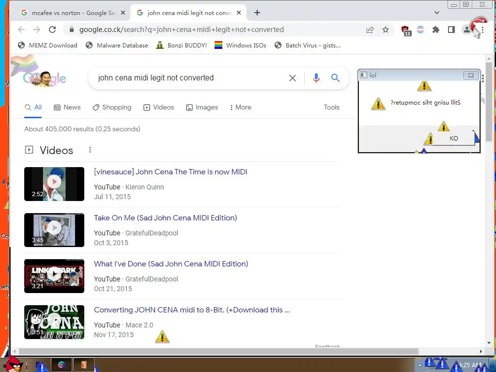Open the search Tools options

[x=331, y=107]
